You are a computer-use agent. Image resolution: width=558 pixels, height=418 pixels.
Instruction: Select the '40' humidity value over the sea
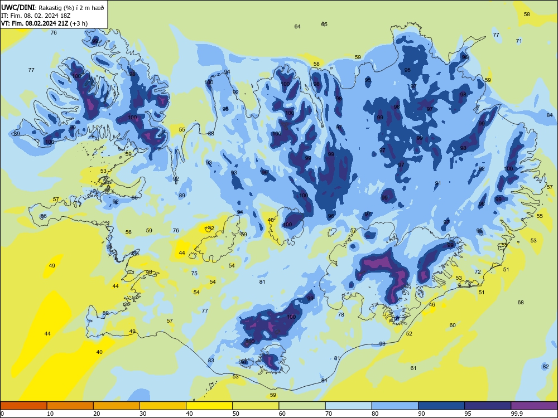pyautogui.click(x=99, y=352)
